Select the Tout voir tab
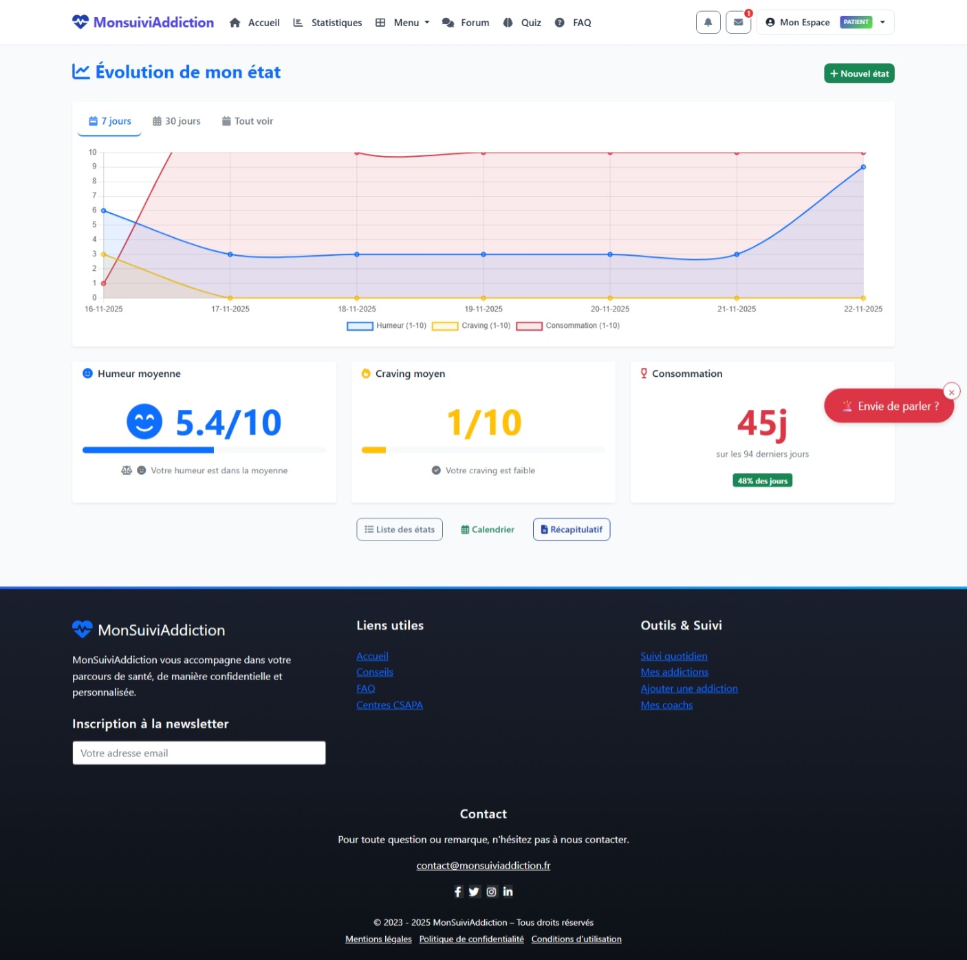The image size is (967, 960). [x=248, y=121]
